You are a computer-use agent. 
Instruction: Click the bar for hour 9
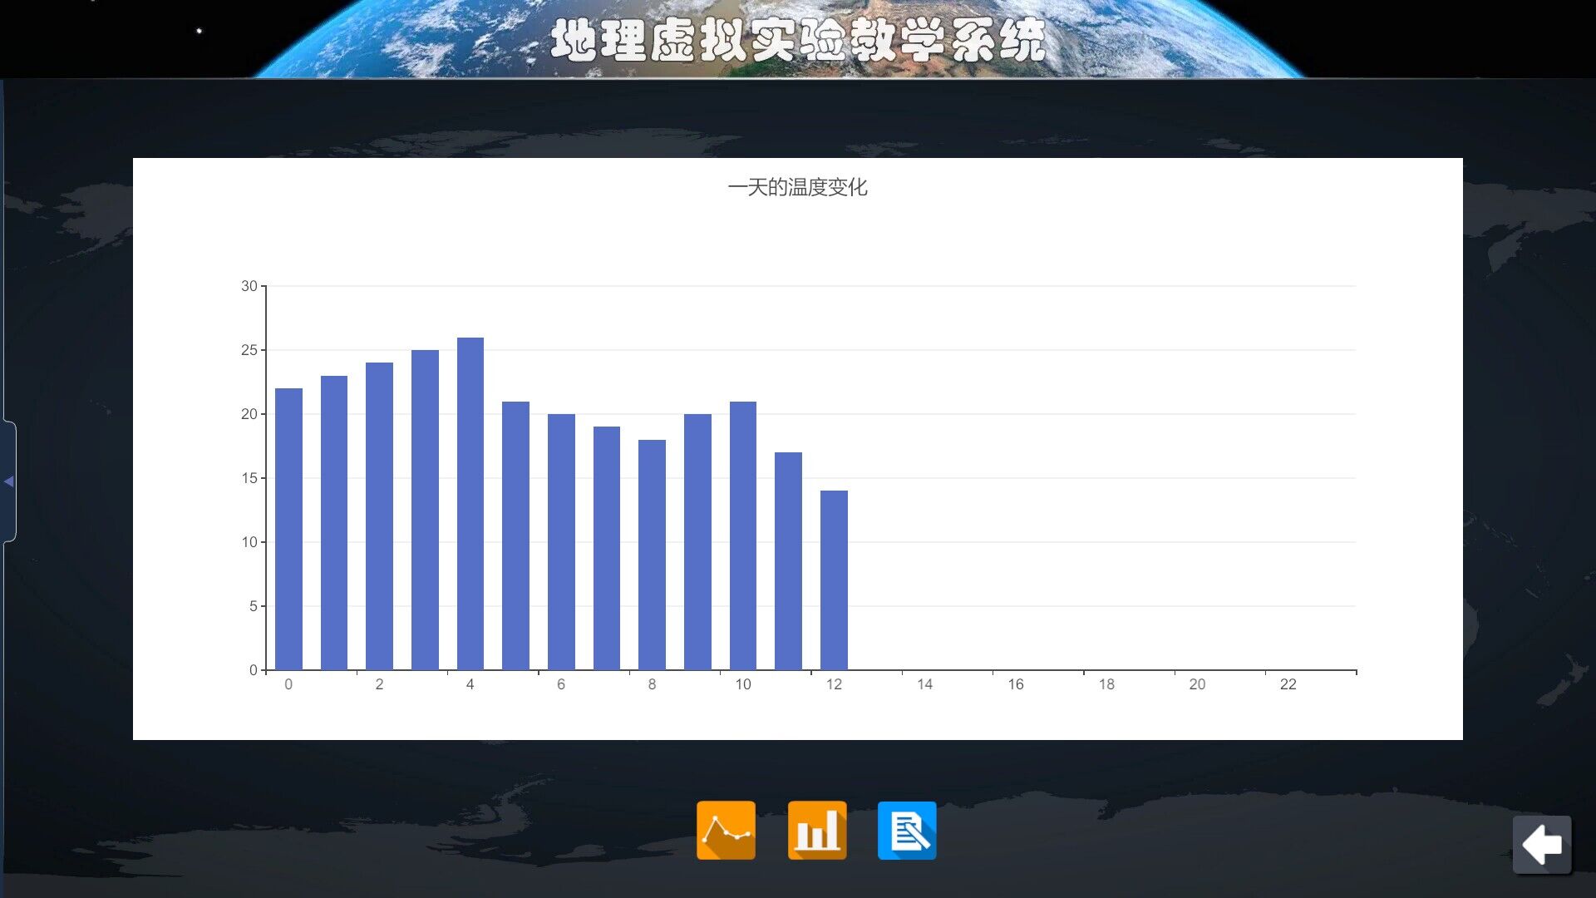tap(697, 542)
